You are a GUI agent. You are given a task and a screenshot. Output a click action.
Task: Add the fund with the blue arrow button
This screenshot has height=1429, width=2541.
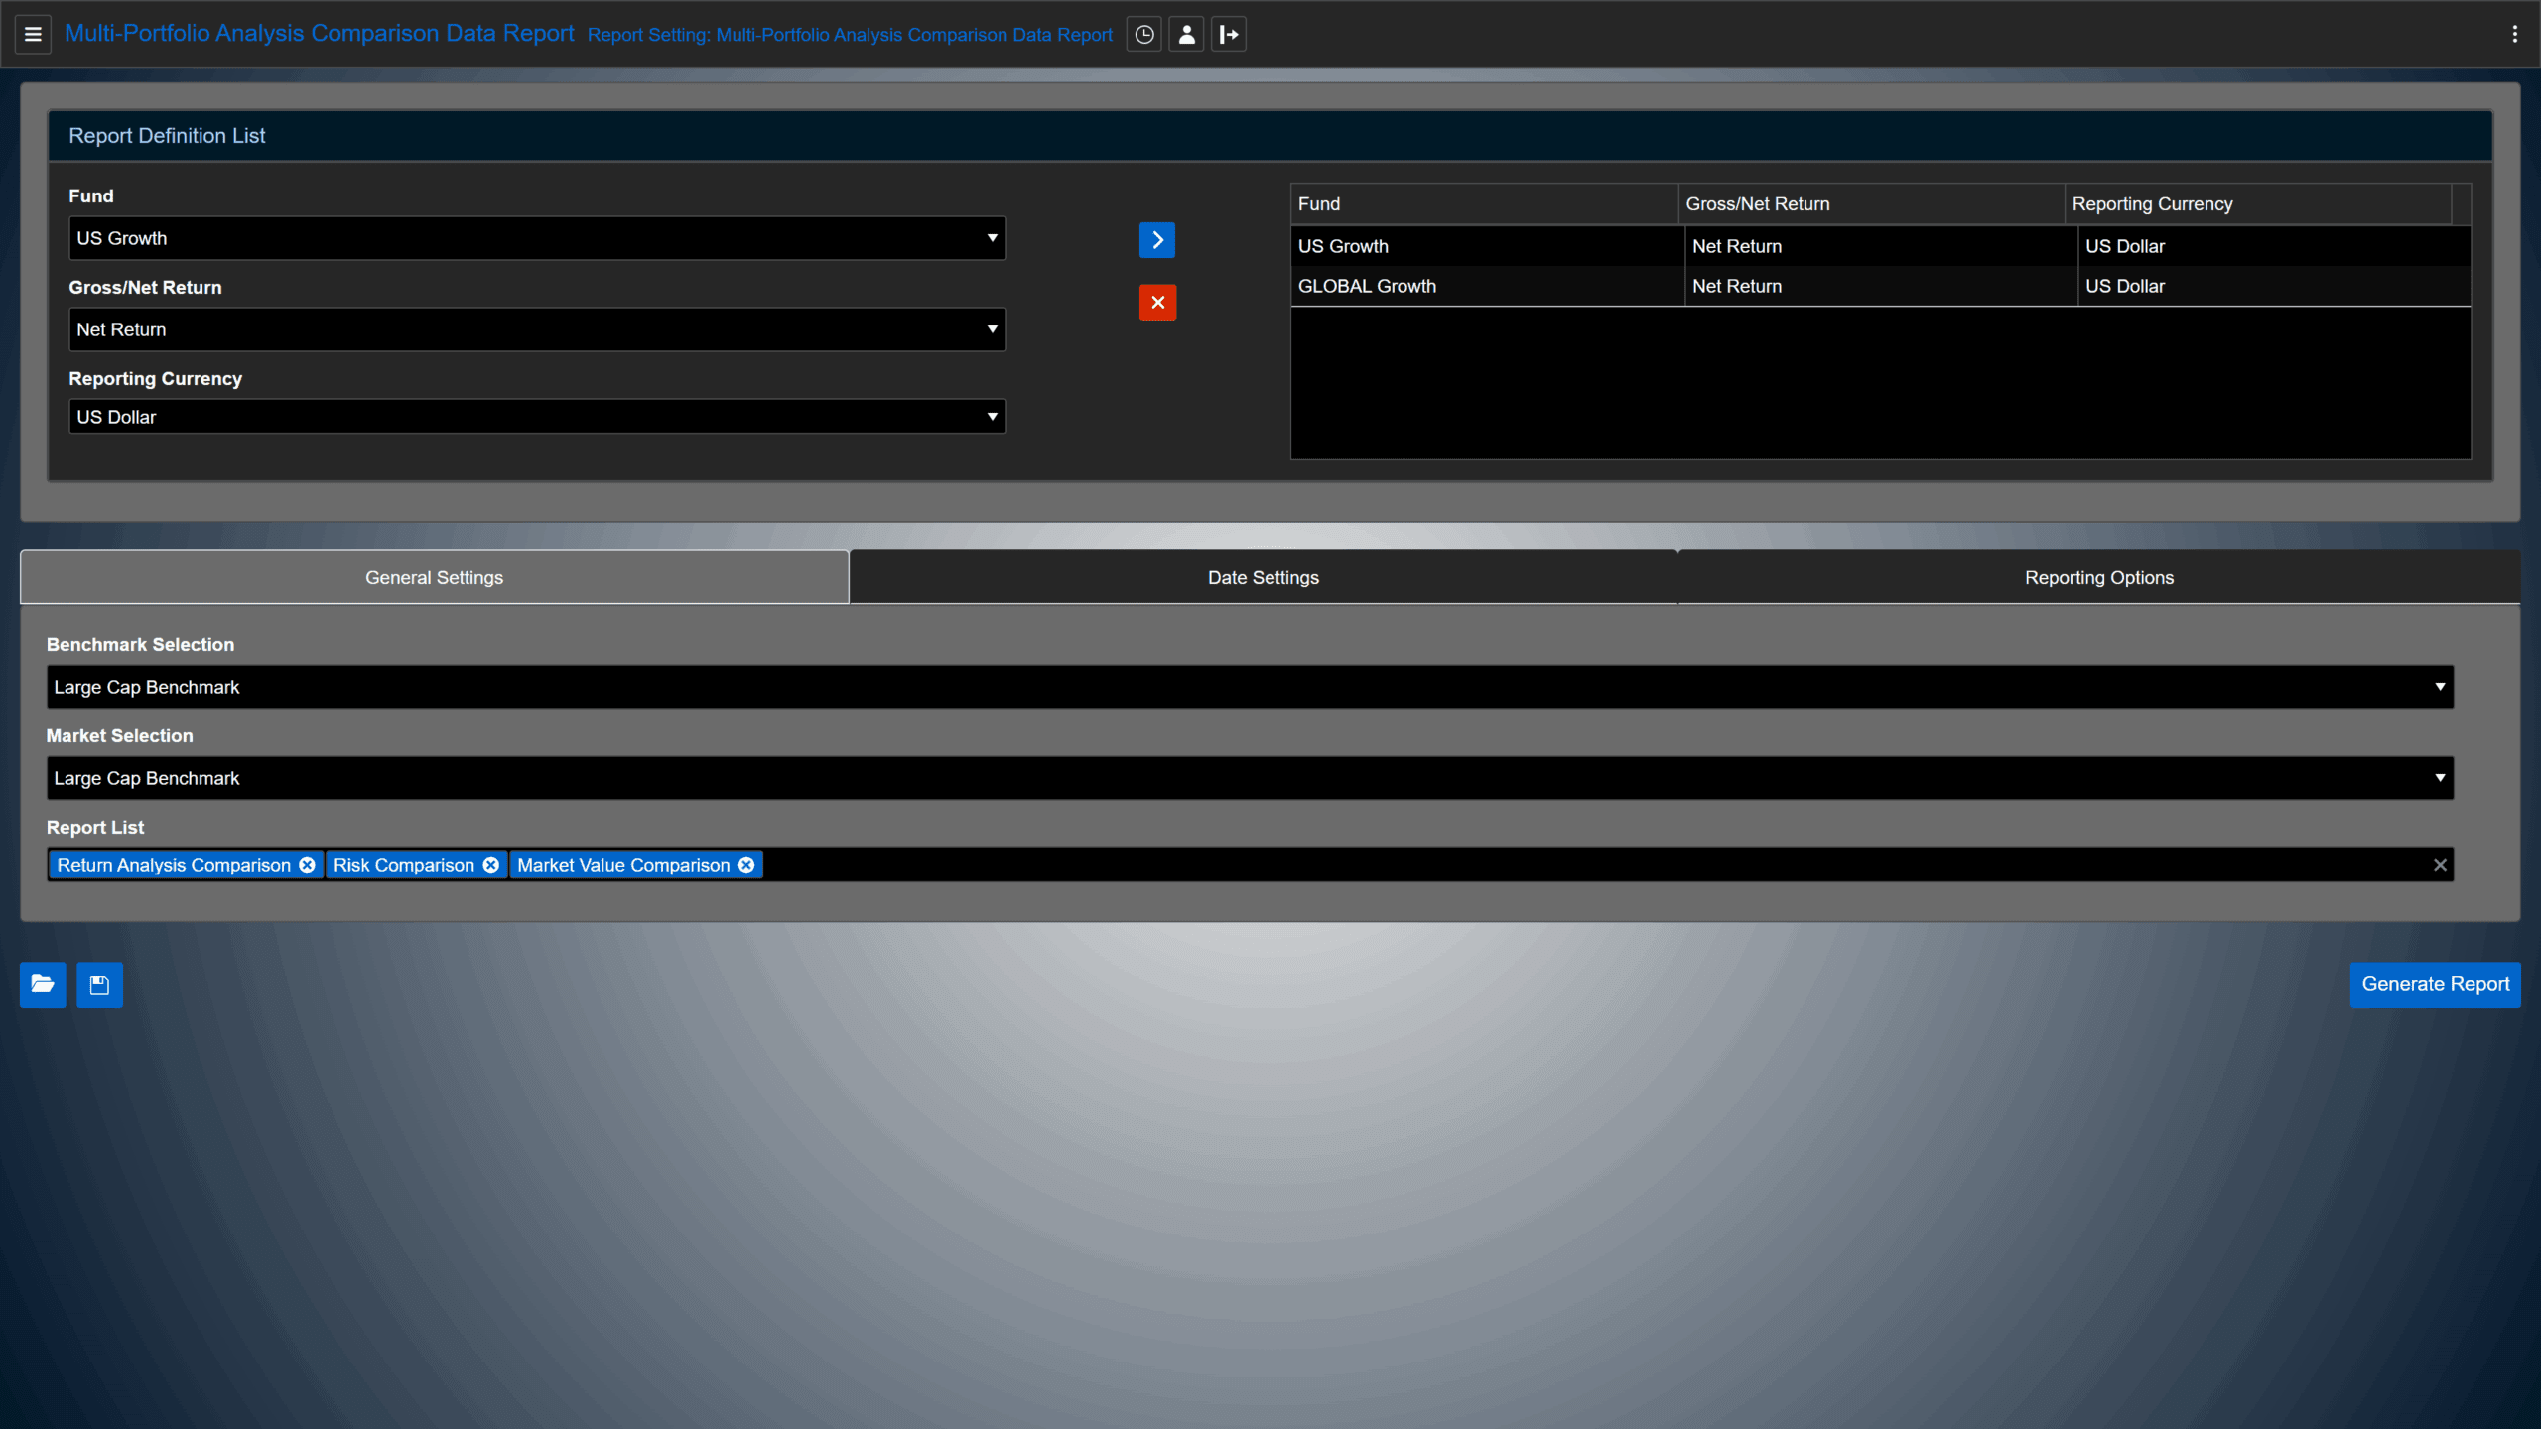(x=1157, y=240)
